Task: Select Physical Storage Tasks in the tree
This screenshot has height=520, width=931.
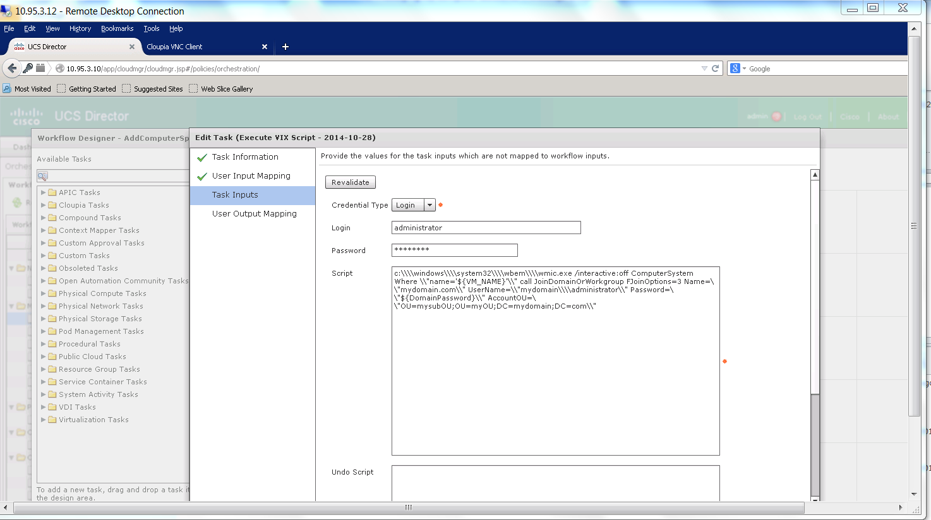Action: click(x=100, y=319)
